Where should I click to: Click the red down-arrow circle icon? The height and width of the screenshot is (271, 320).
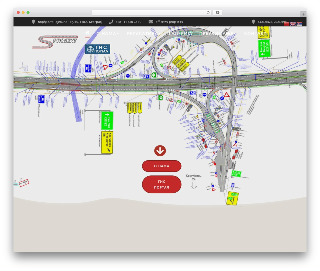tap(160, 151)
